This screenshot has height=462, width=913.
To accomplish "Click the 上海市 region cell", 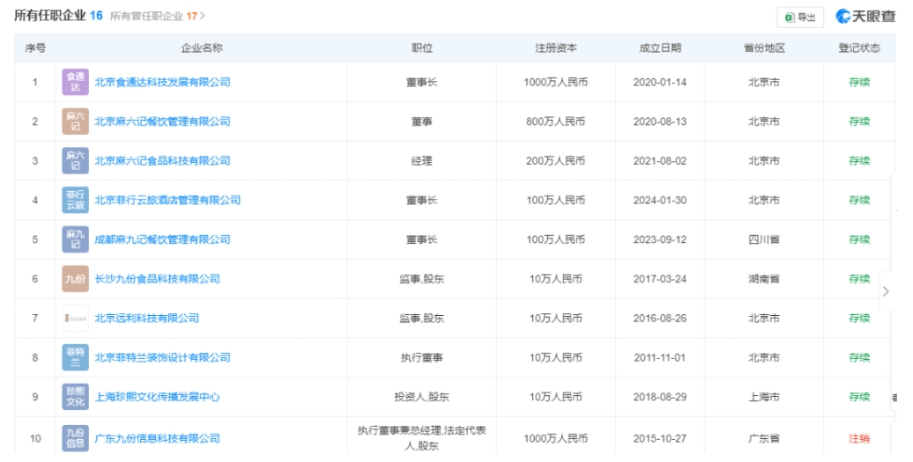I will point(764,397).
